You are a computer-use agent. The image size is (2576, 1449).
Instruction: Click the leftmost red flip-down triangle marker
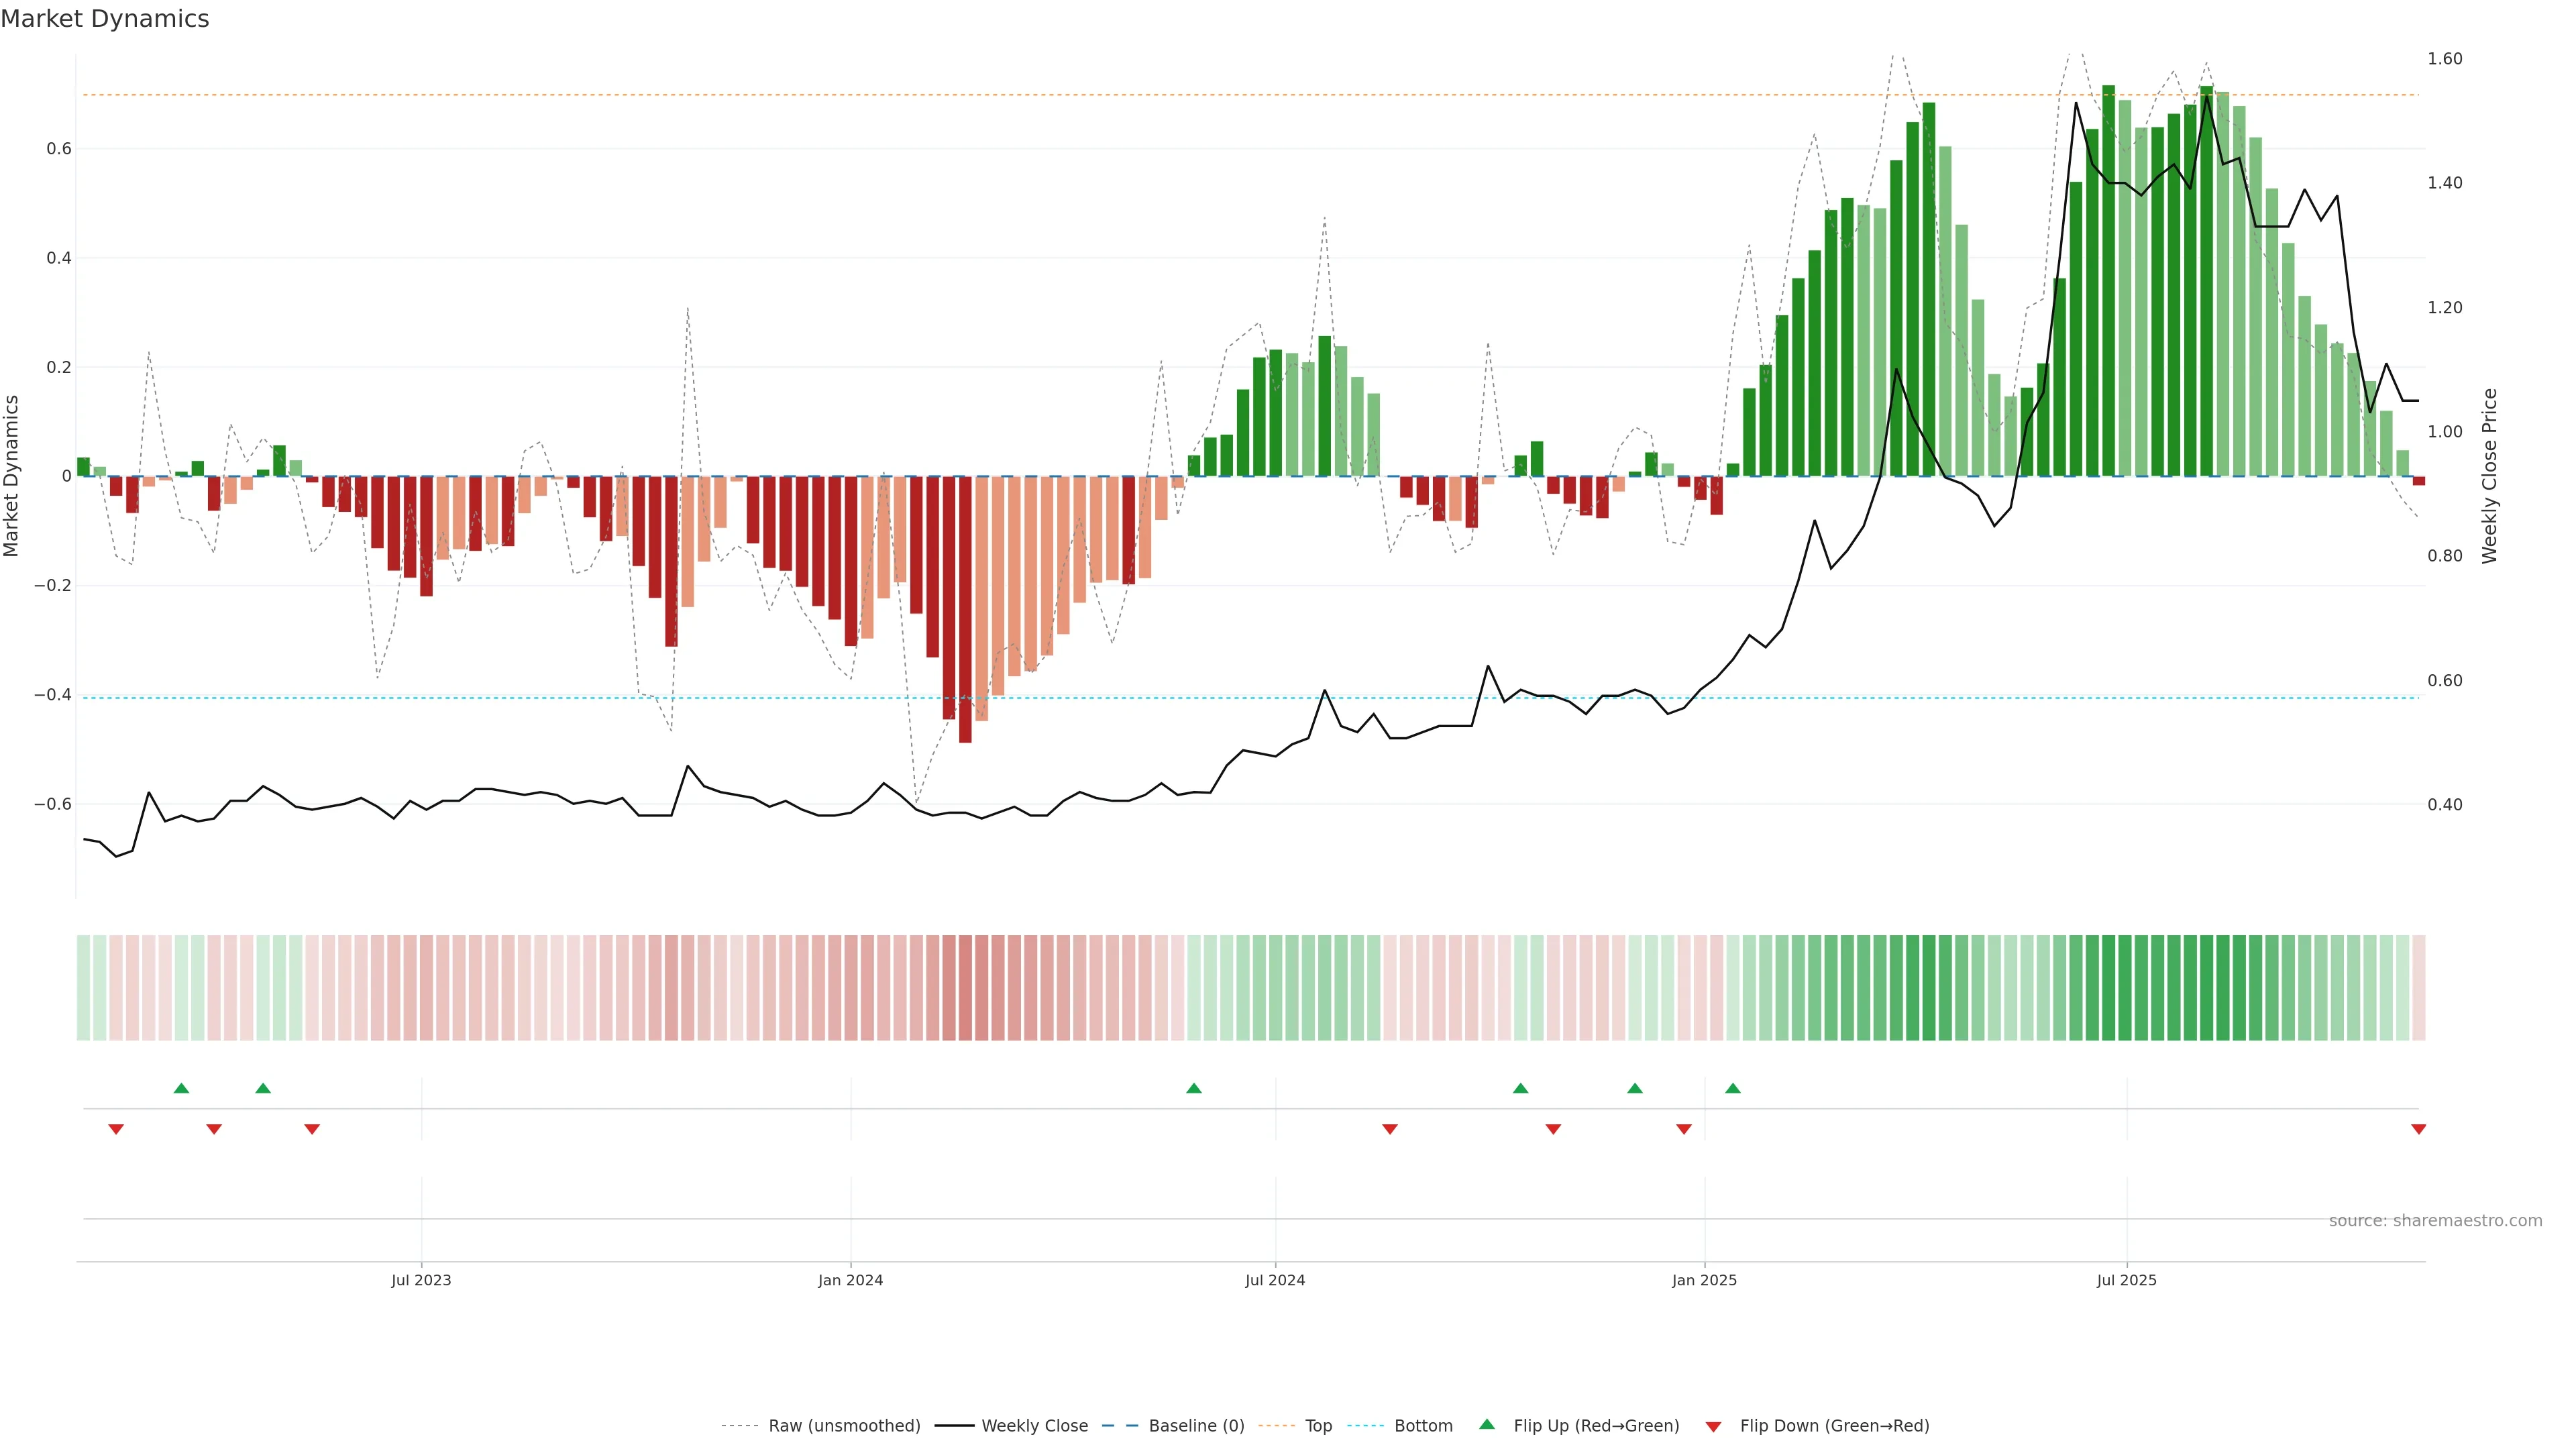116,1129
